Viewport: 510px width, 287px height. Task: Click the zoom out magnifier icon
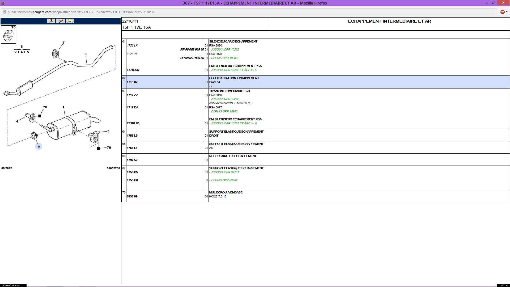tap(61, 21)
